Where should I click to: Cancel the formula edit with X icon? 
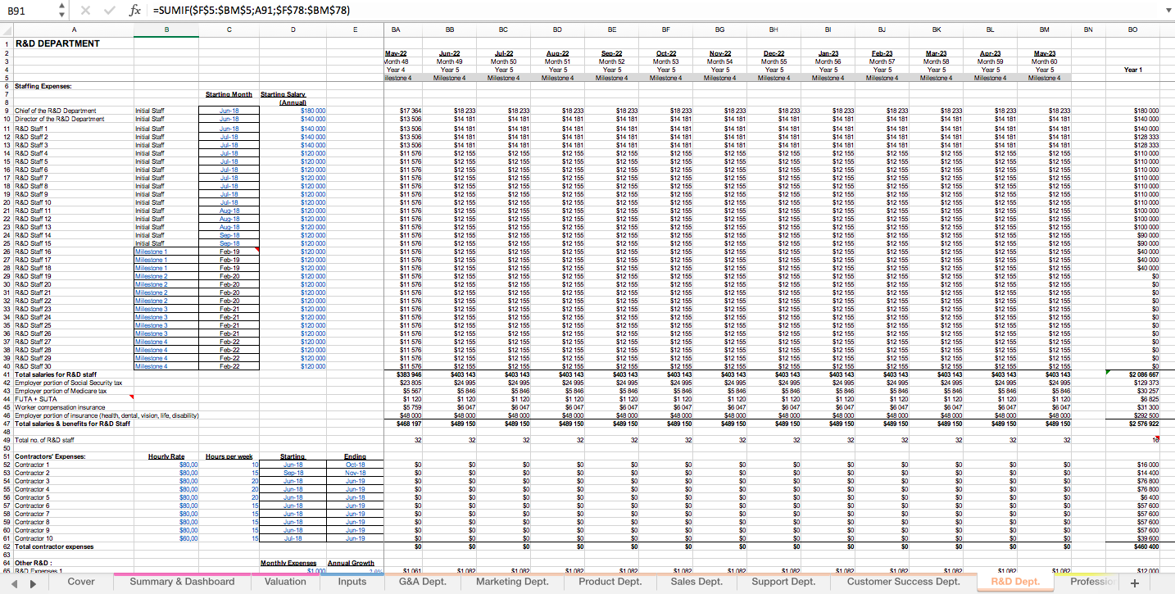click(x=87, y=10)
